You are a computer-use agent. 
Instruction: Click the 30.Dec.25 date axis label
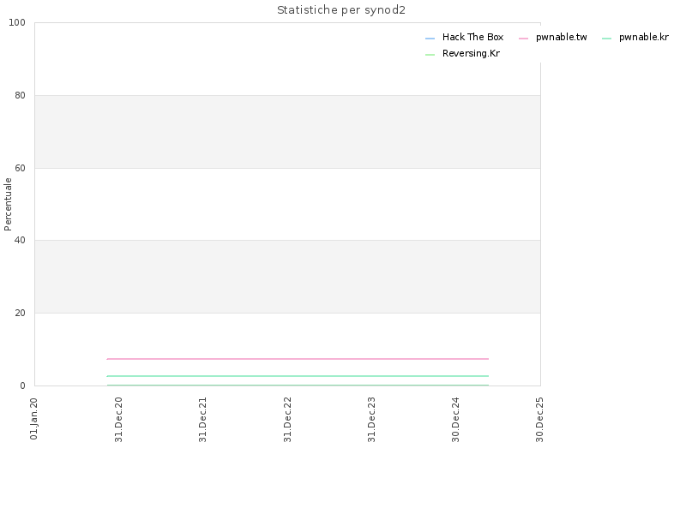(539, 420)
